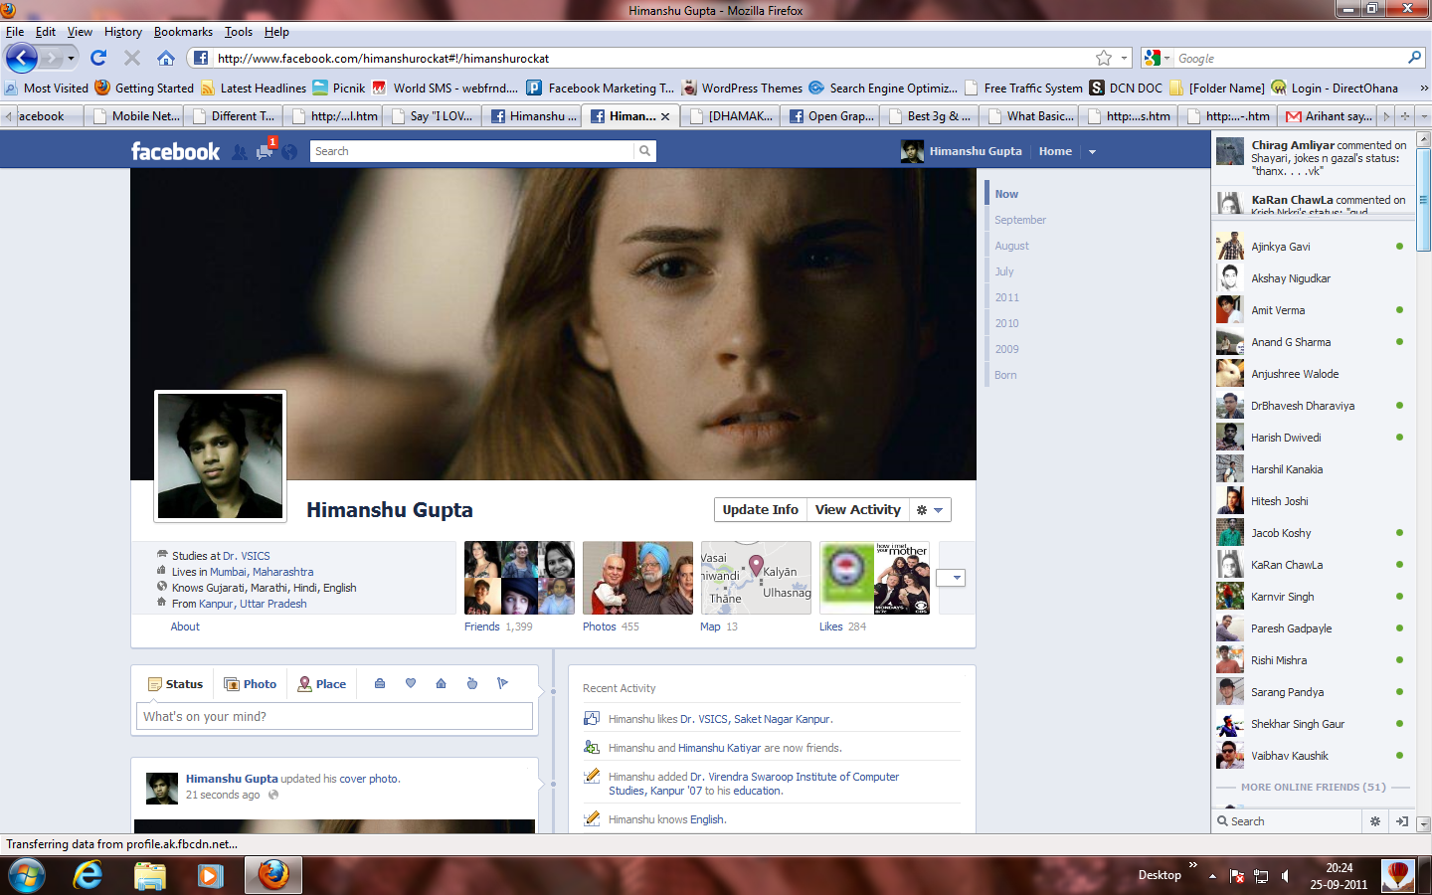Click the volume speaker tray icon
1432x895 pixels.
coord(1285,876)
